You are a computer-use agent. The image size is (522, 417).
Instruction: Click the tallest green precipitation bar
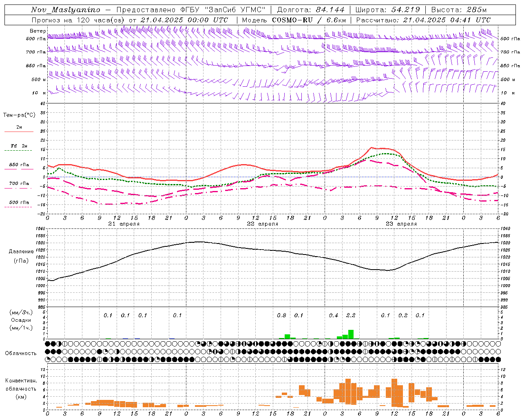tap(351, 334)
